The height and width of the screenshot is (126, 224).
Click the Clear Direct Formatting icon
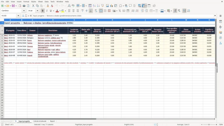(52, 6)
